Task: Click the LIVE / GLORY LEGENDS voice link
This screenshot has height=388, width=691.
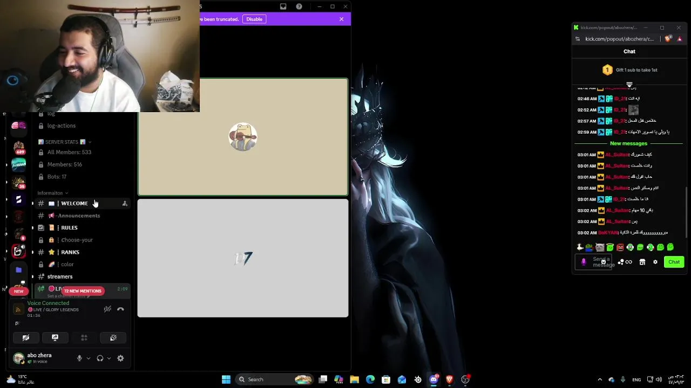Action: coord(53,310)
